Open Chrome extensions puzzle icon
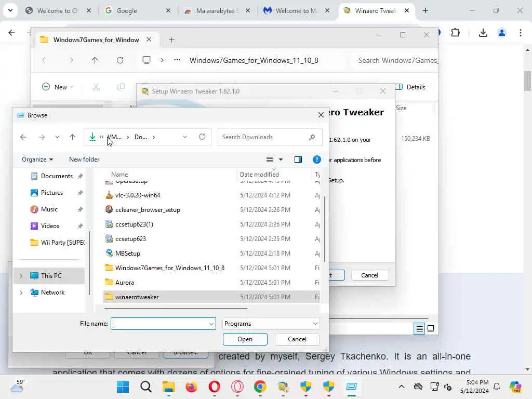This screenshot has width=532, height=399. pyautogui.click(x=455, y=33)
